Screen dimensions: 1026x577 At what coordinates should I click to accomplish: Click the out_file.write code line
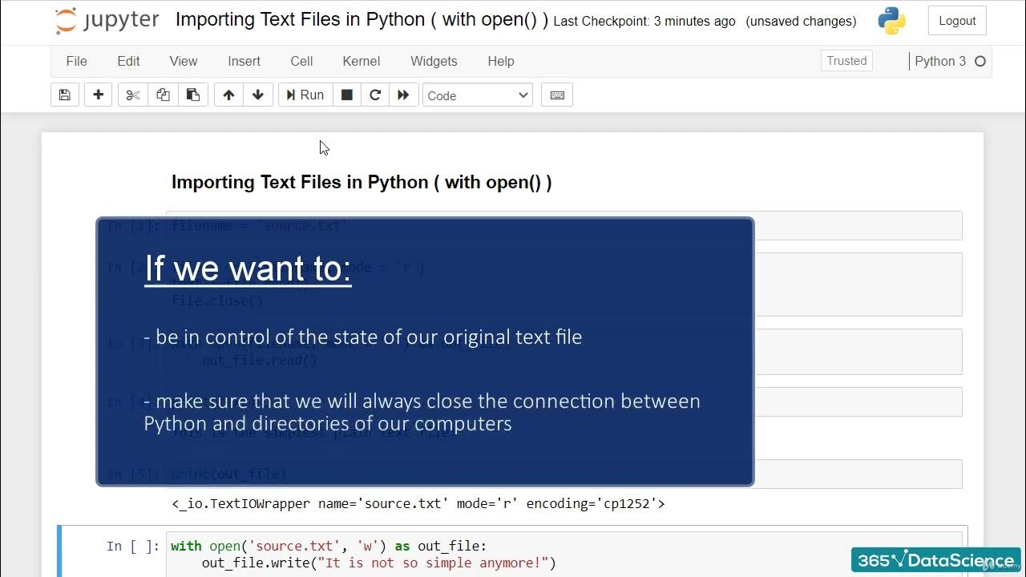pyautogui.click(x=379, y=563)
